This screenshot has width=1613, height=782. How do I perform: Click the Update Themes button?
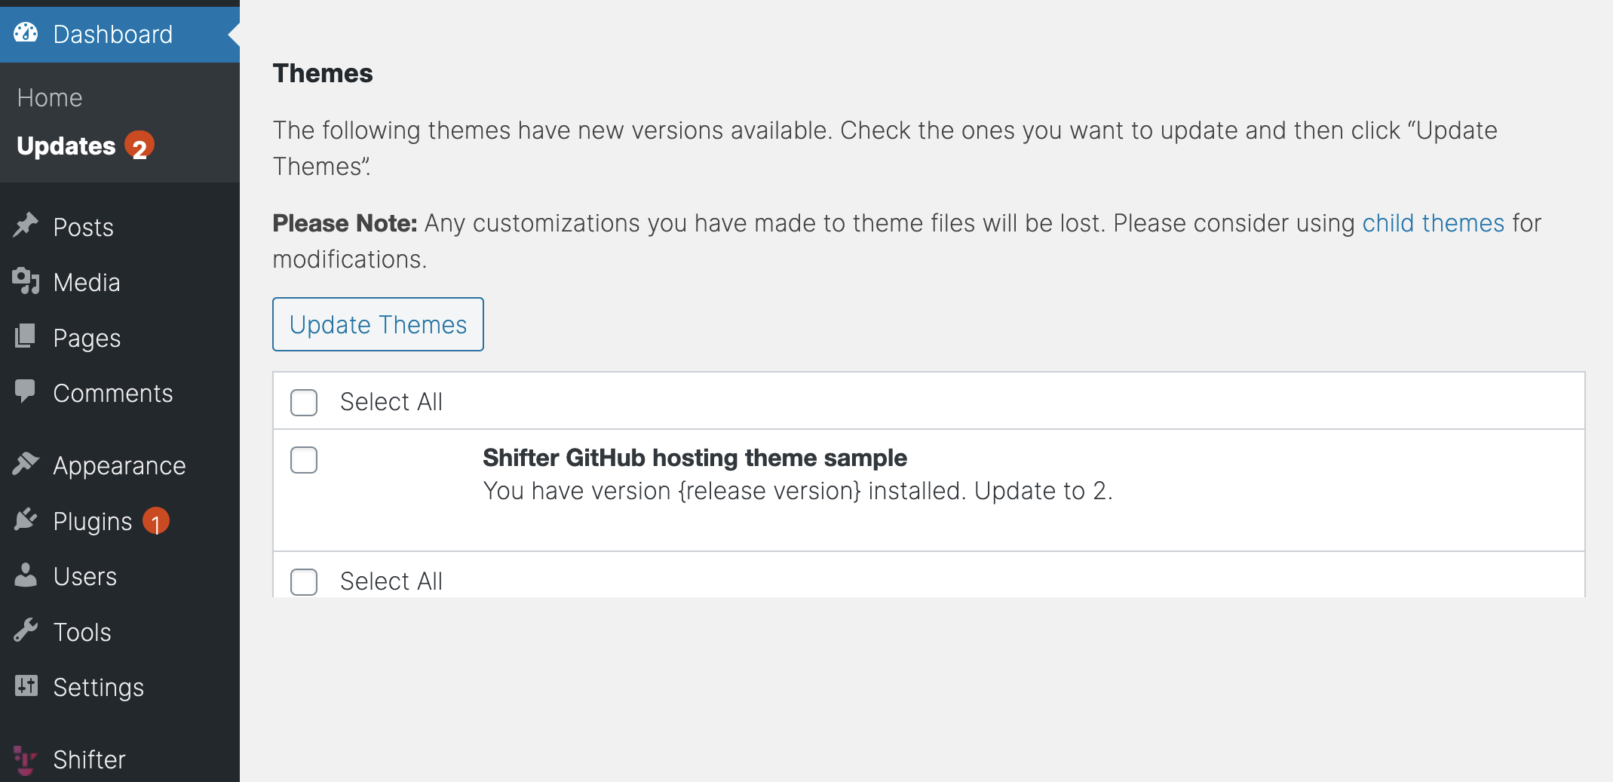click(378, 324)
